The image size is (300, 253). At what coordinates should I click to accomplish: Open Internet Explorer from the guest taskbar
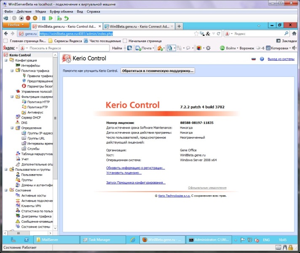point(133,240)
